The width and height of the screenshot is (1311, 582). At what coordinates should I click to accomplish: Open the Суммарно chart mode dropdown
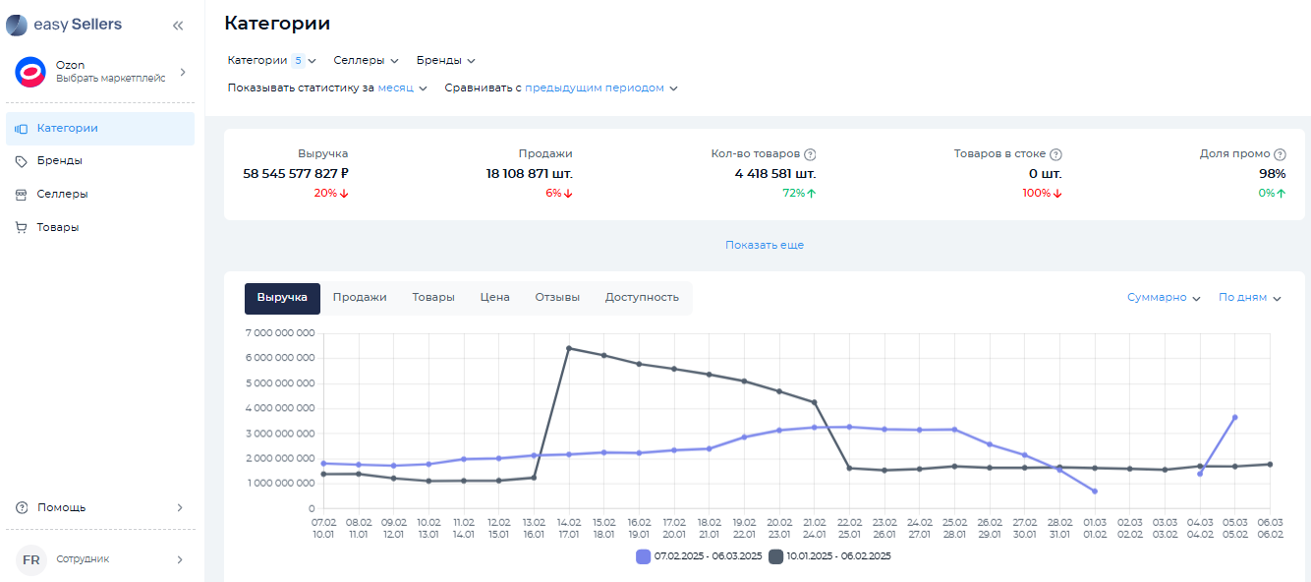[1164, 298]
